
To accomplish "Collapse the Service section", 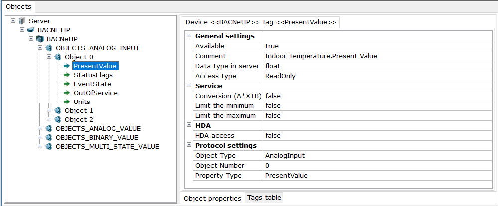I will [x=189, y=85].
